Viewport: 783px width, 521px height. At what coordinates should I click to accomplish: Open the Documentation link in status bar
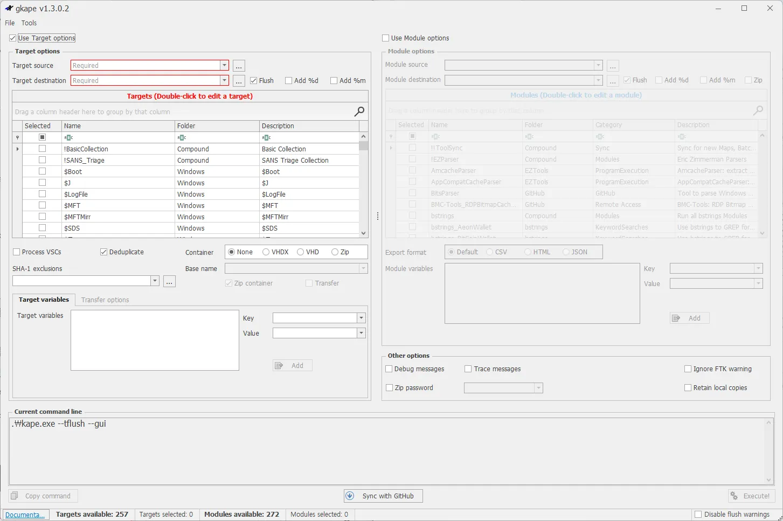tap(25, 515)
